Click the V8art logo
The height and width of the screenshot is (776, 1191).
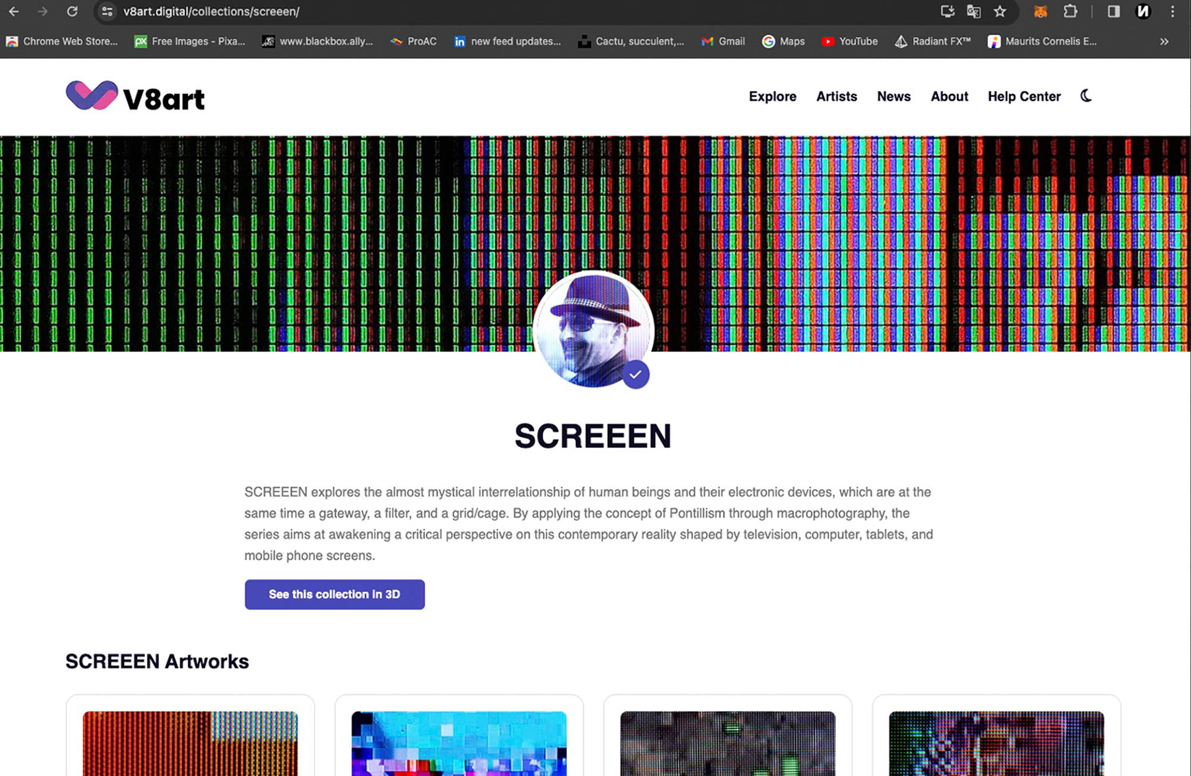[135, 96]
